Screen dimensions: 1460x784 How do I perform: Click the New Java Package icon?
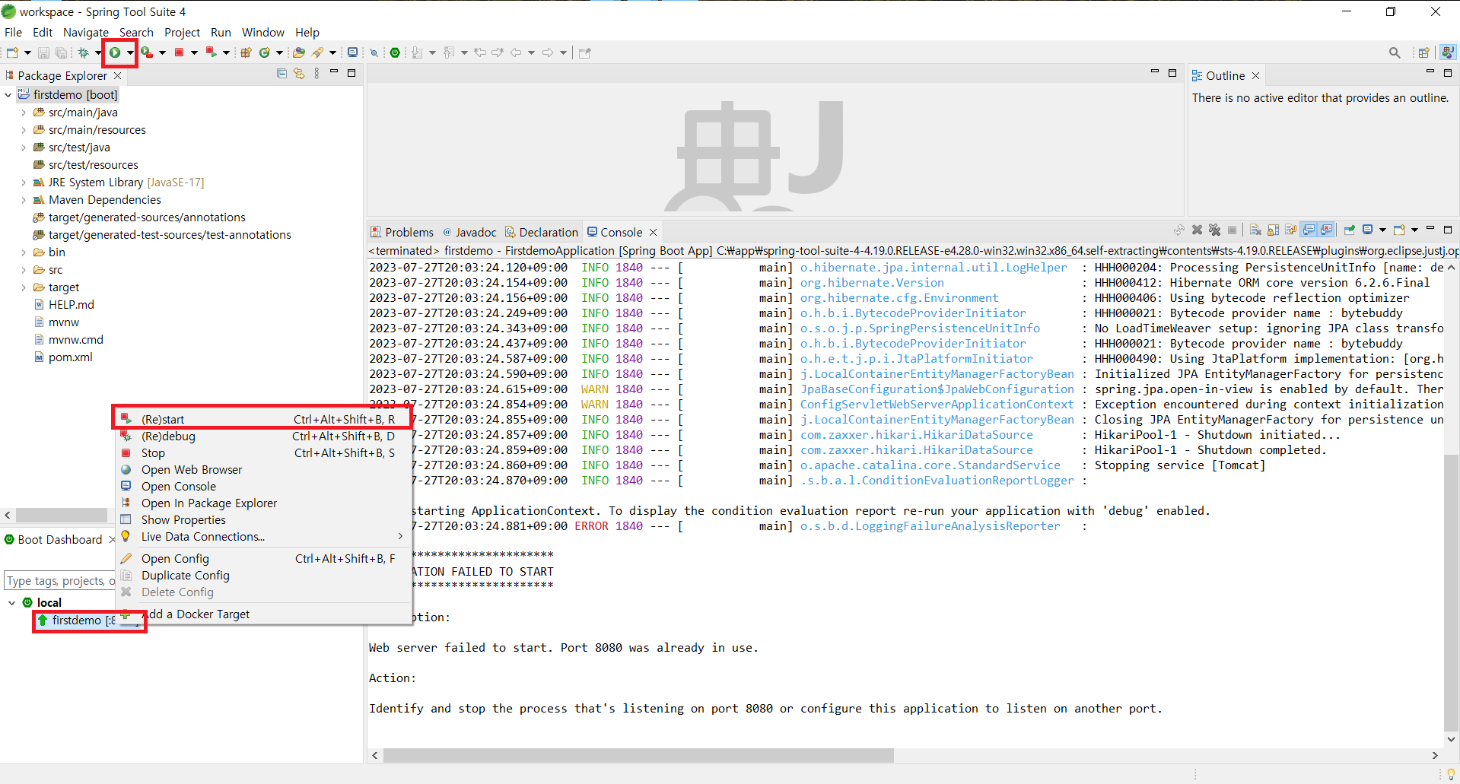click(x=246, y=52)
